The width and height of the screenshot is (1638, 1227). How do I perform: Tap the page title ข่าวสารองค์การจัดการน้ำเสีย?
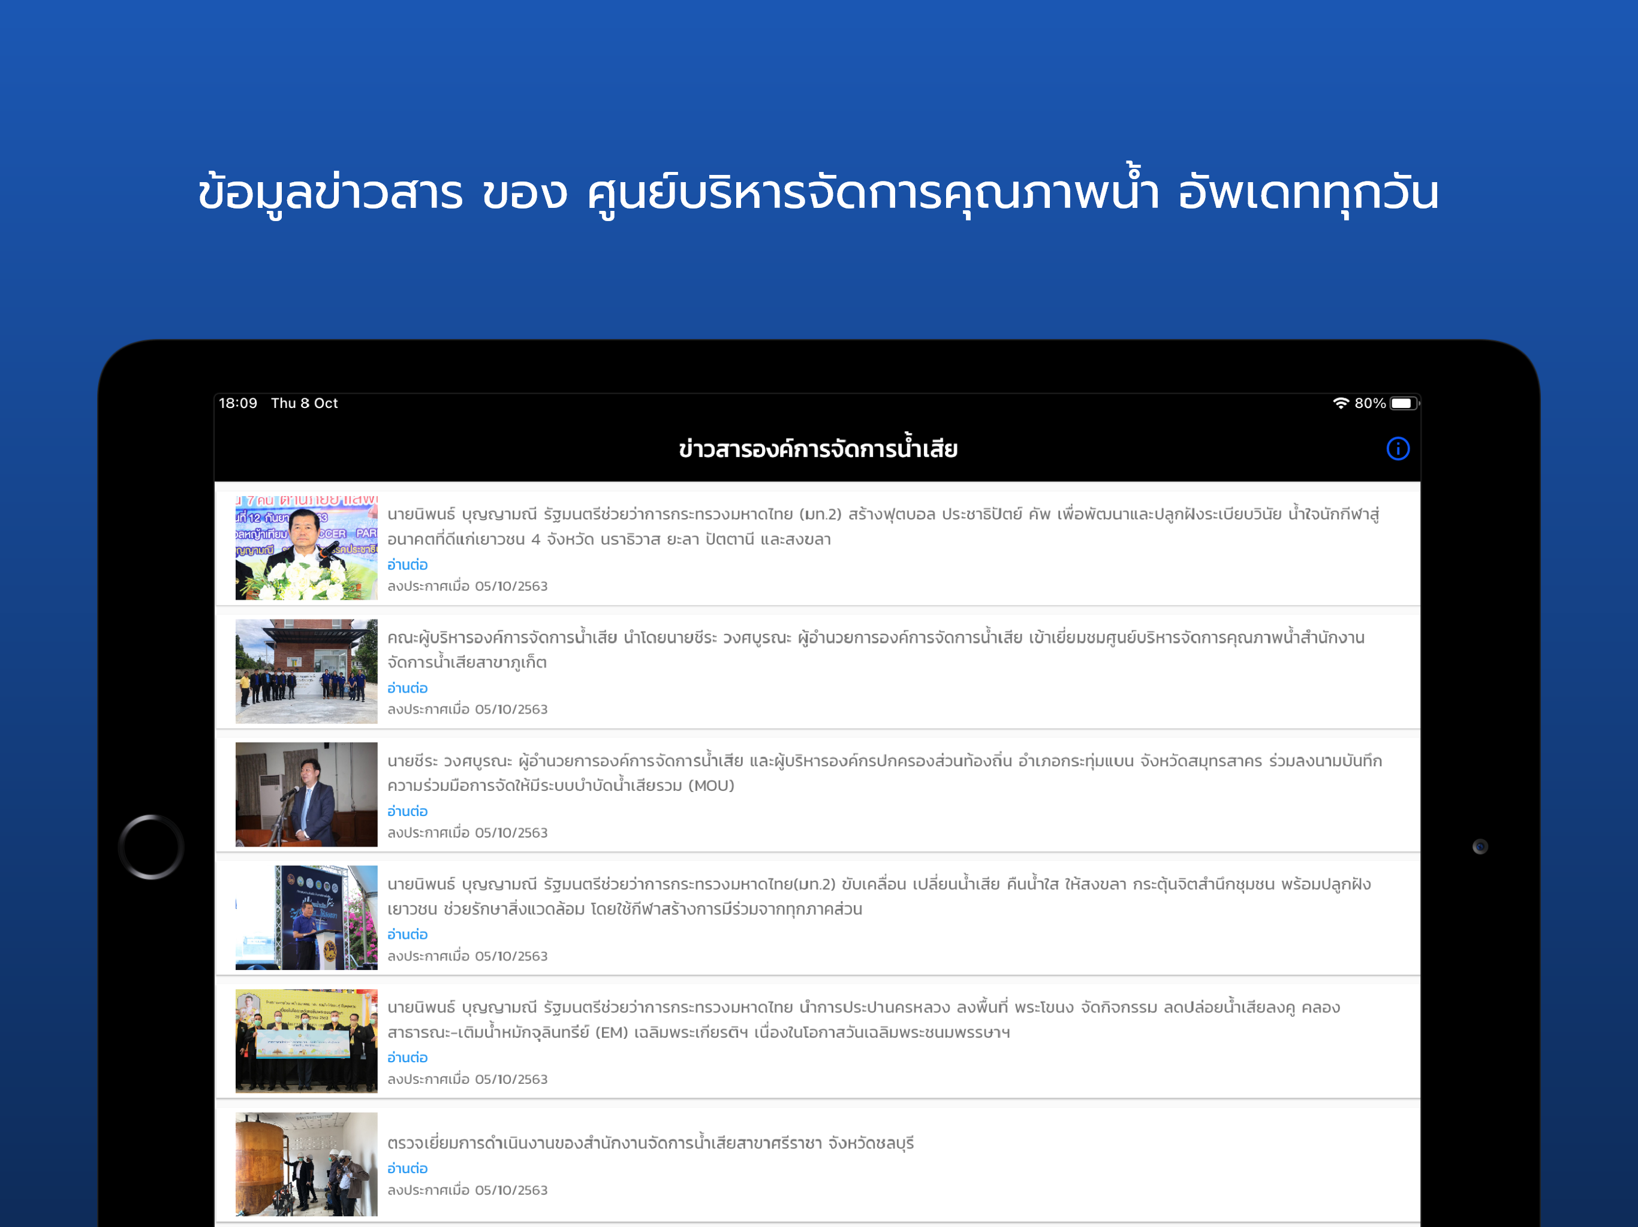coord(818,449)
